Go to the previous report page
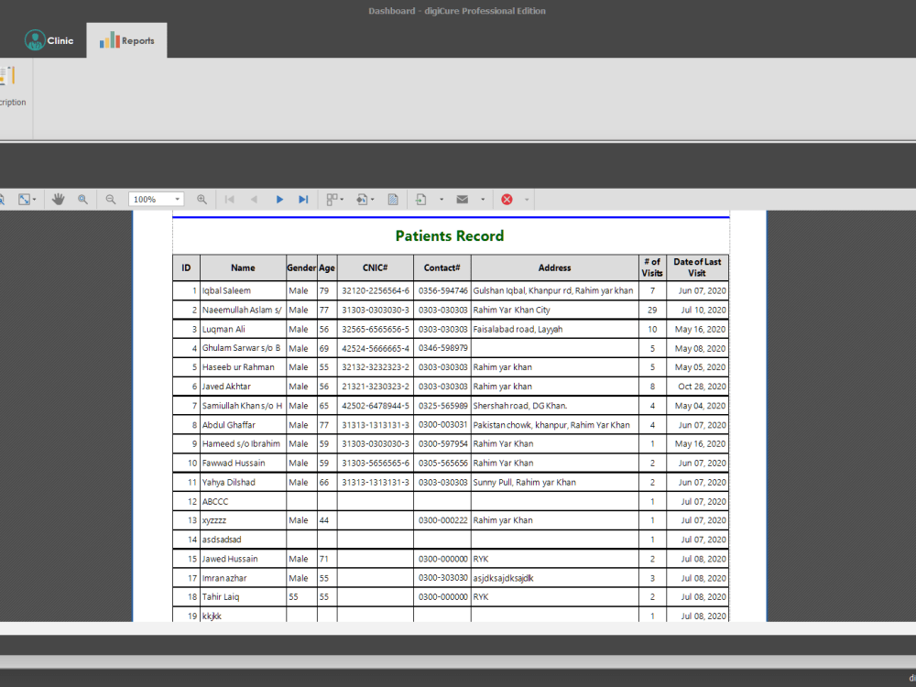The width and height of the screenshot is (916, 687). coord(254,199)
